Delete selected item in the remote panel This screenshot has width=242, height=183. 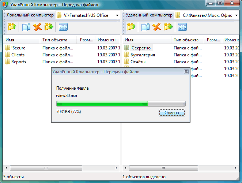pyautogui.click(x=157, y=27)
